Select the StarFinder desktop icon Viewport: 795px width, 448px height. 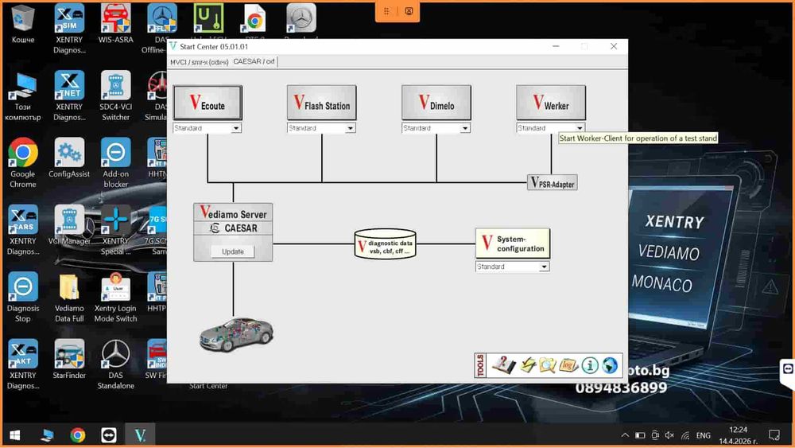pos(69,360)
